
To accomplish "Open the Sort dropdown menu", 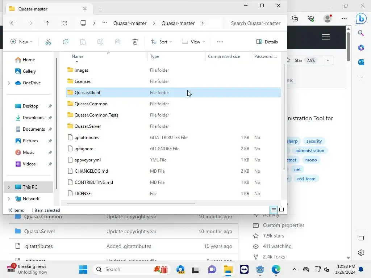I will [161, 42].
